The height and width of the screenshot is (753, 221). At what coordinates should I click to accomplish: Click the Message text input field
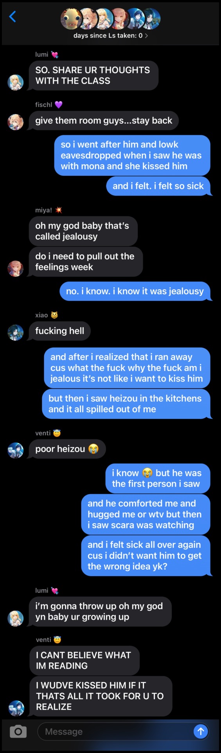pos(117,731)
